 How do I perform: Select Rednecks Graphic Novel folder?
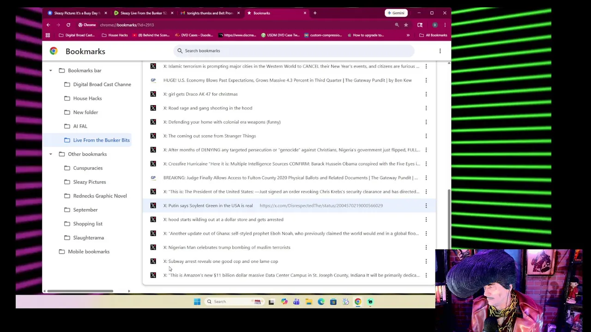pyautogui.click(x=95, y=196)
